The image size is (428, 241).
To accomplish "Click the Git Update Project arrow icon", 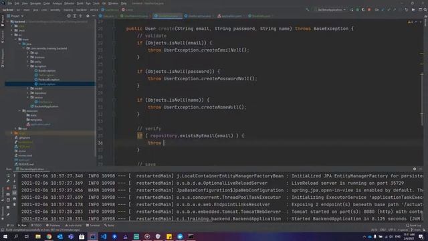I will (383, 9).
